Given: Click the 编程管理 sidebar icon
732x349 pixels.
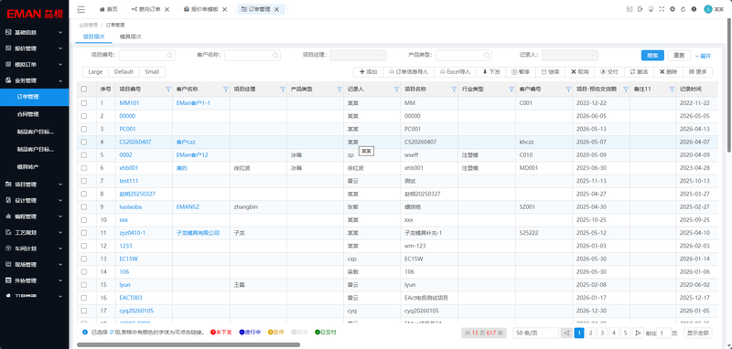Looking at the screenshot, I should tap(8, 217).
